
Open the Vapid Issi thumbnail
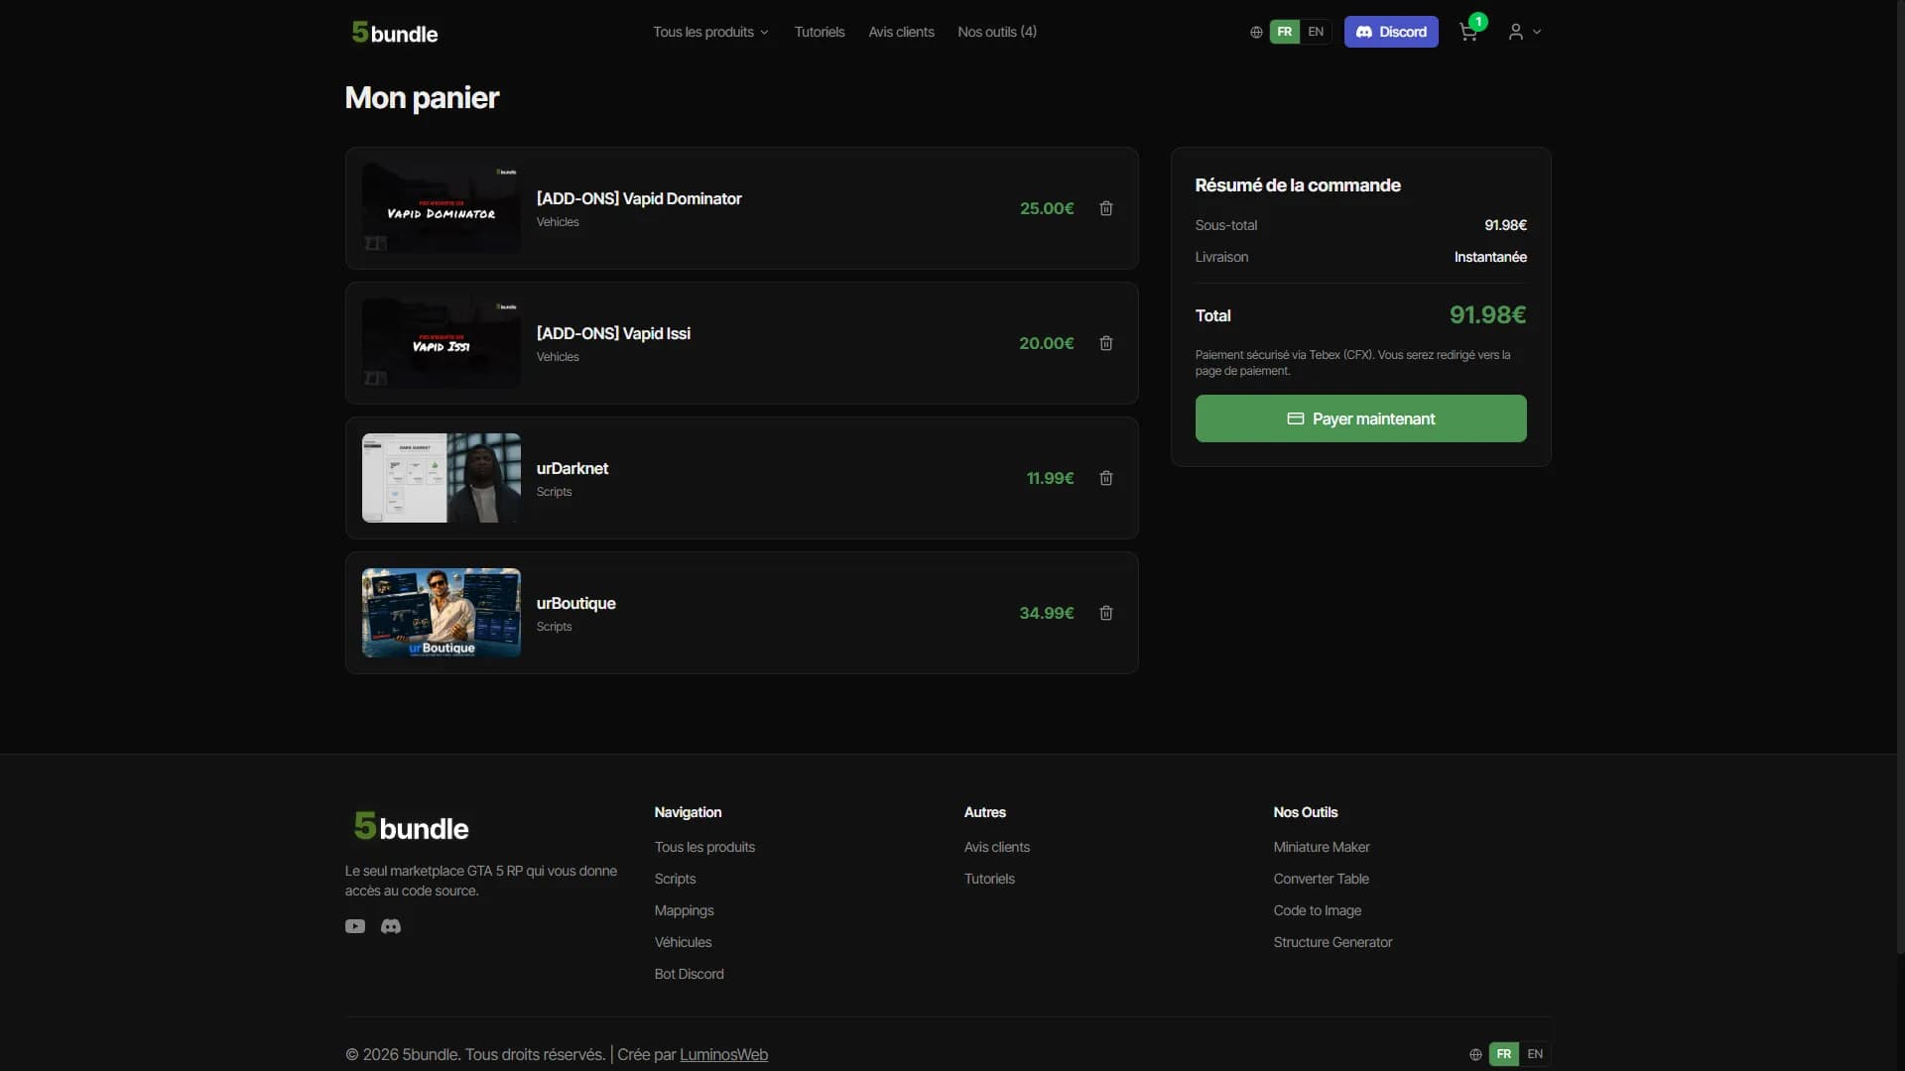442,343
